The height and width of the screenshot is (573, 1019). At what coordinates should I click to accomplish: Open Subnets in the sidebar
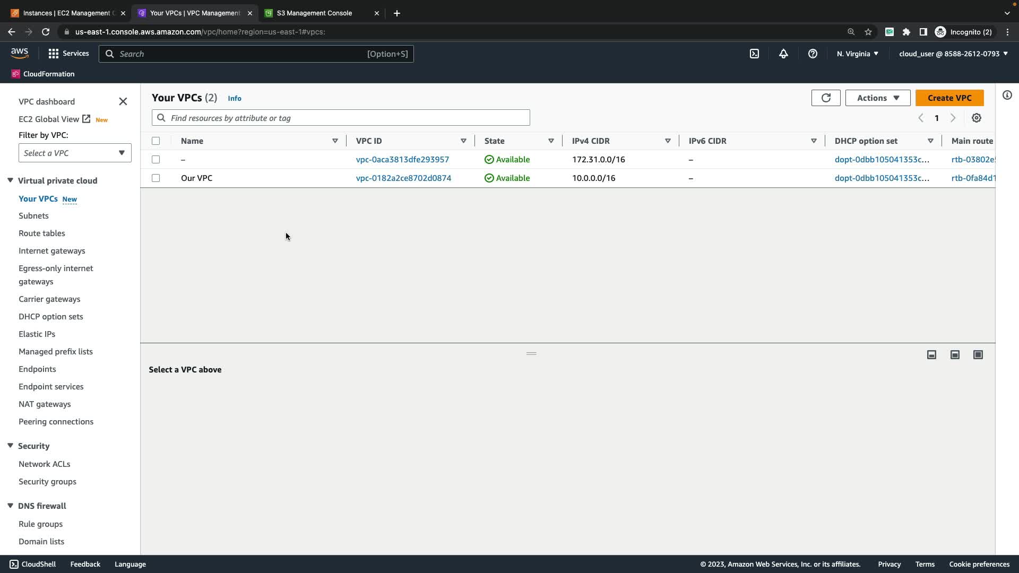(x=33, y=215)
